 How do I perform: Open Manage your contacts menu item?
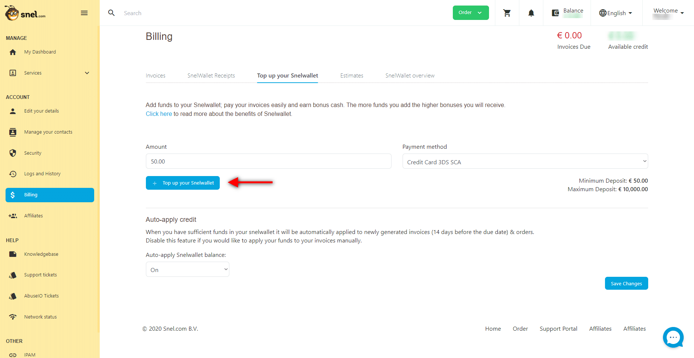point(48,132)
